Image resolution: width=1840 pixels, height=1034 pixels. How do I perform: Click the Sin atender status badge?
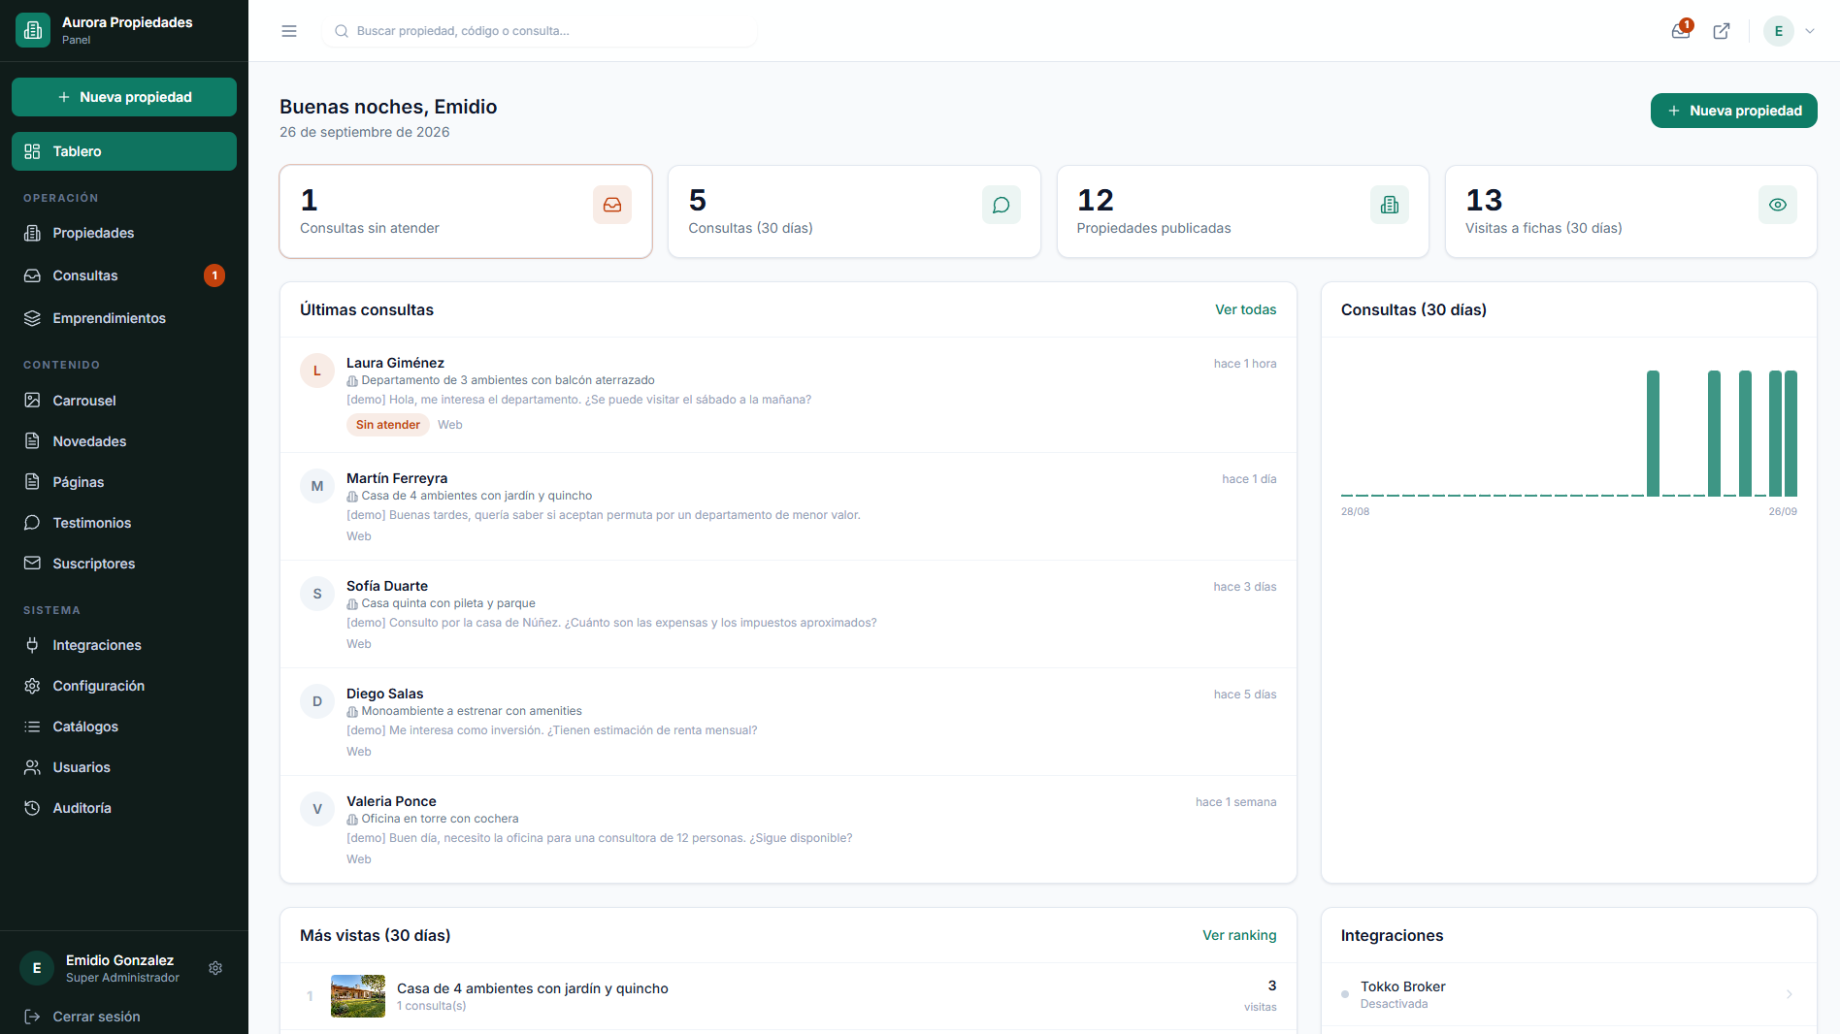pyautogui.click(x=387, y=425)
